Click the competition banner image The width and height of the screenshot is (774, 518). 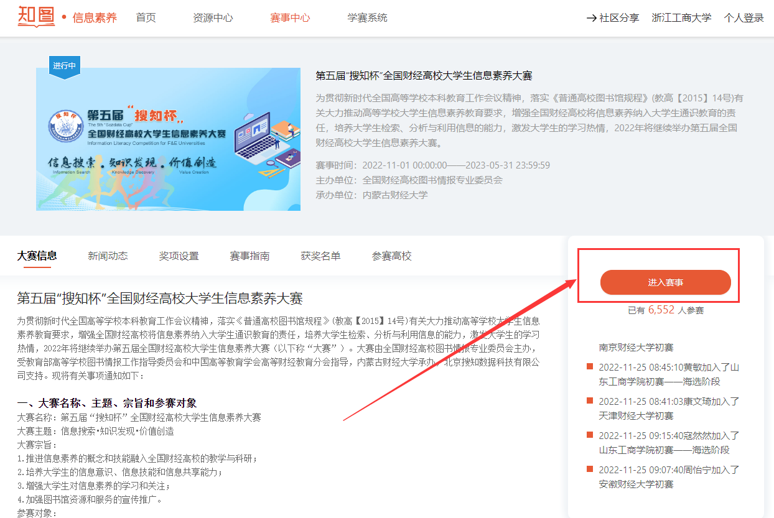click(168, 139)
